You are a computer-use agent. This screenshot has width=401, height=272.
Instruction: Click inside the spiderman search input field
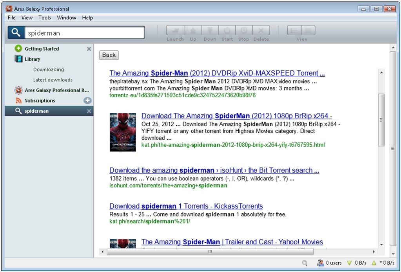[85, 33]
